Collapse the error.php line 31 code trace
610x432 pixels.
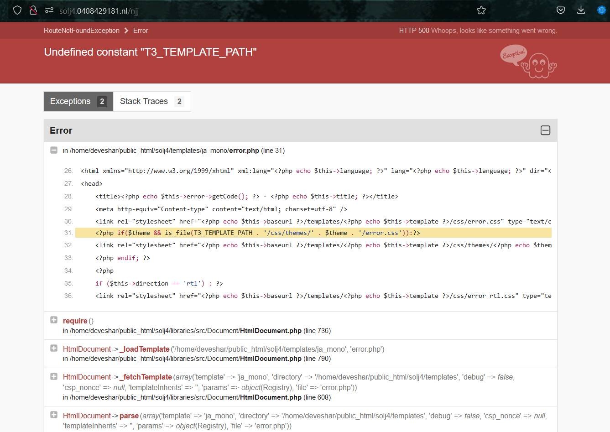[54, 150]
